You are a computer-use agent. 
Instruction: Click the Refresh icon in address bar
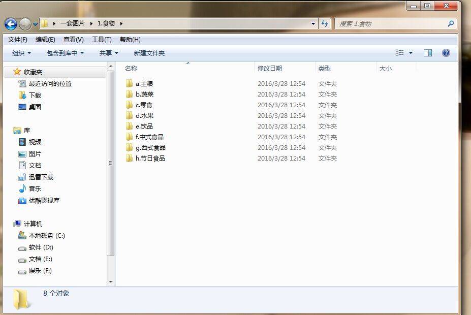325,23
